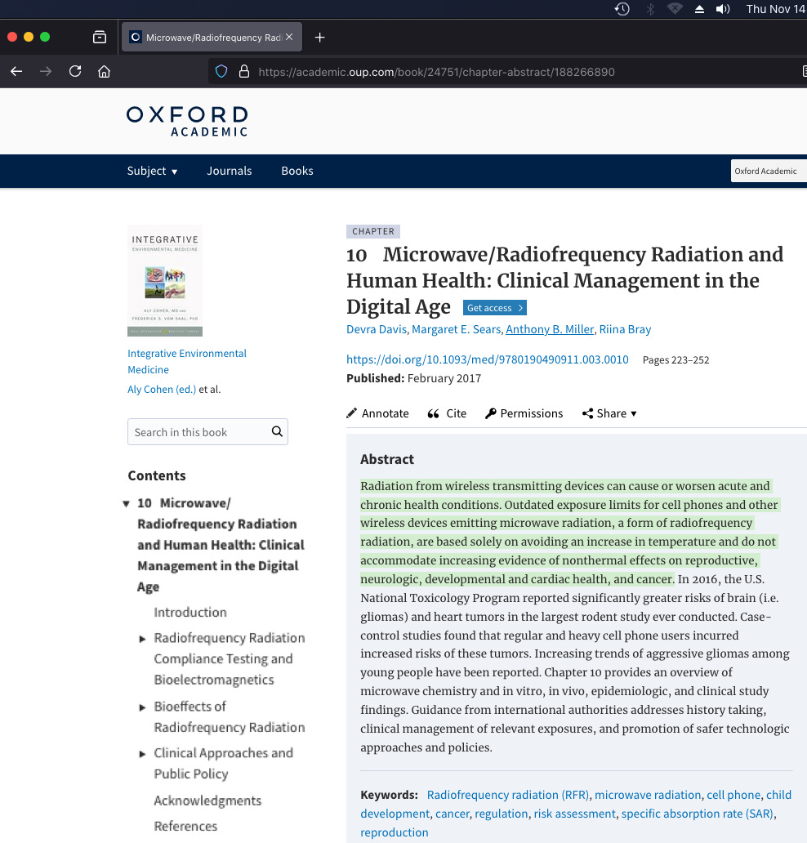
Task: Go to Acknowledgments section in contents
Action: 207,801
